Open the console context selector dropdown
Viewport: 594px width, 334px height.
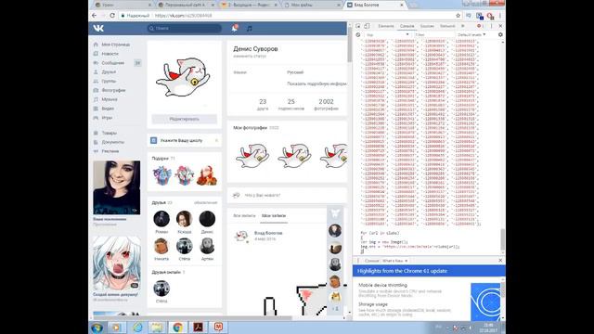click(x=388, y=35)
